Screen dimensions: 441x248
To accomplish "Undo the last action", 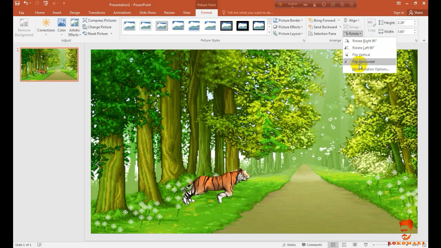I will click(26, 3).
